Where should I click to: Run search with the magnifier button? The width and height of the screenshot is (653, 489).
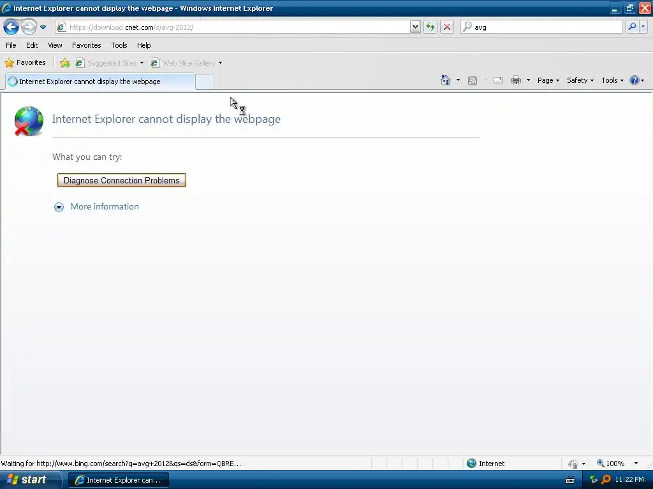[x=632, y=27]
